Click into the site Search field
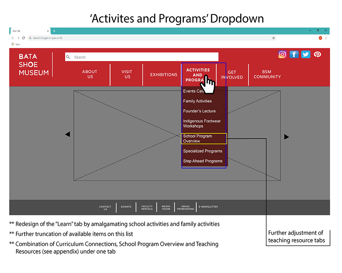The height and width of the screenshot is (273, 342). [142, 57]
